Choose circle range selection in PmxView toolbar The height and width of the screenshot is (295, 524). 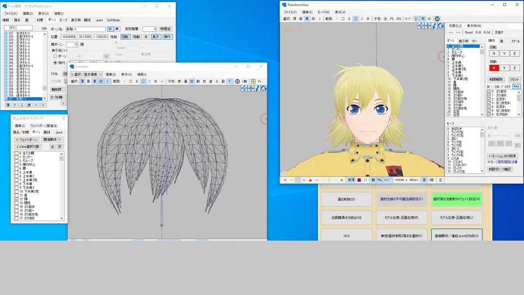pyautogui.click(x=143, y=81)
